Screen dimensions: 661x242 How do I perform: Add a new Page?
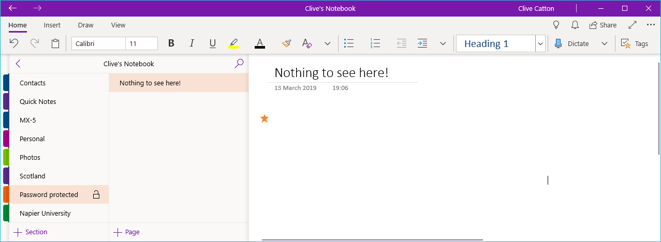127,232
